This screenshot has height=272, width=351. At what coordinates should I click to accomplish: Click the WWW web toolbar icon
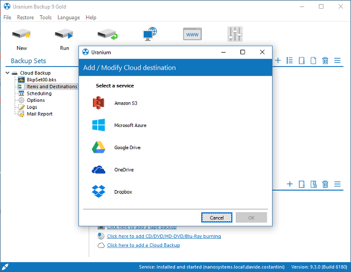tap(192, 34)
